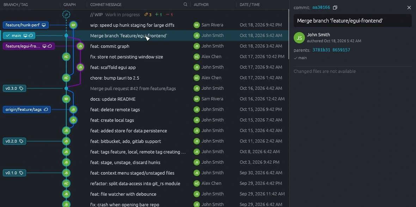Select 'feat: commit graph' commit row
416x207 pixels.
point(144,46)
